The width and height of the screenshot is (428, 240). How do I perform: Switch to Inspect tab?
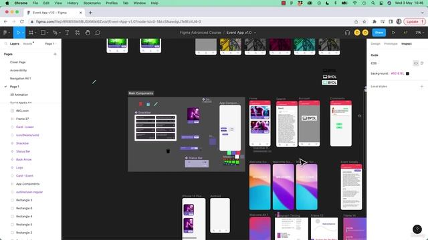point(407,43)
